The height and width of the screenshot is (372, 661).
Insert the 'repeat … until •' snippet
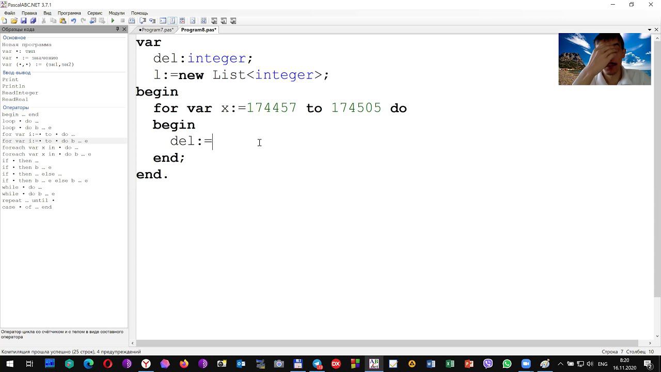coord(28,200)
